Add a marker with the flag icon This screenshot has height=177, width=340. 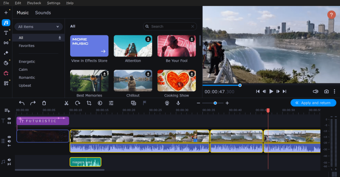145,103
